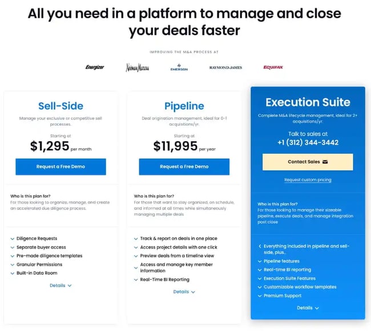Click the Energizer logo
The image size is (371, 331).
click(x=95, y=67)
